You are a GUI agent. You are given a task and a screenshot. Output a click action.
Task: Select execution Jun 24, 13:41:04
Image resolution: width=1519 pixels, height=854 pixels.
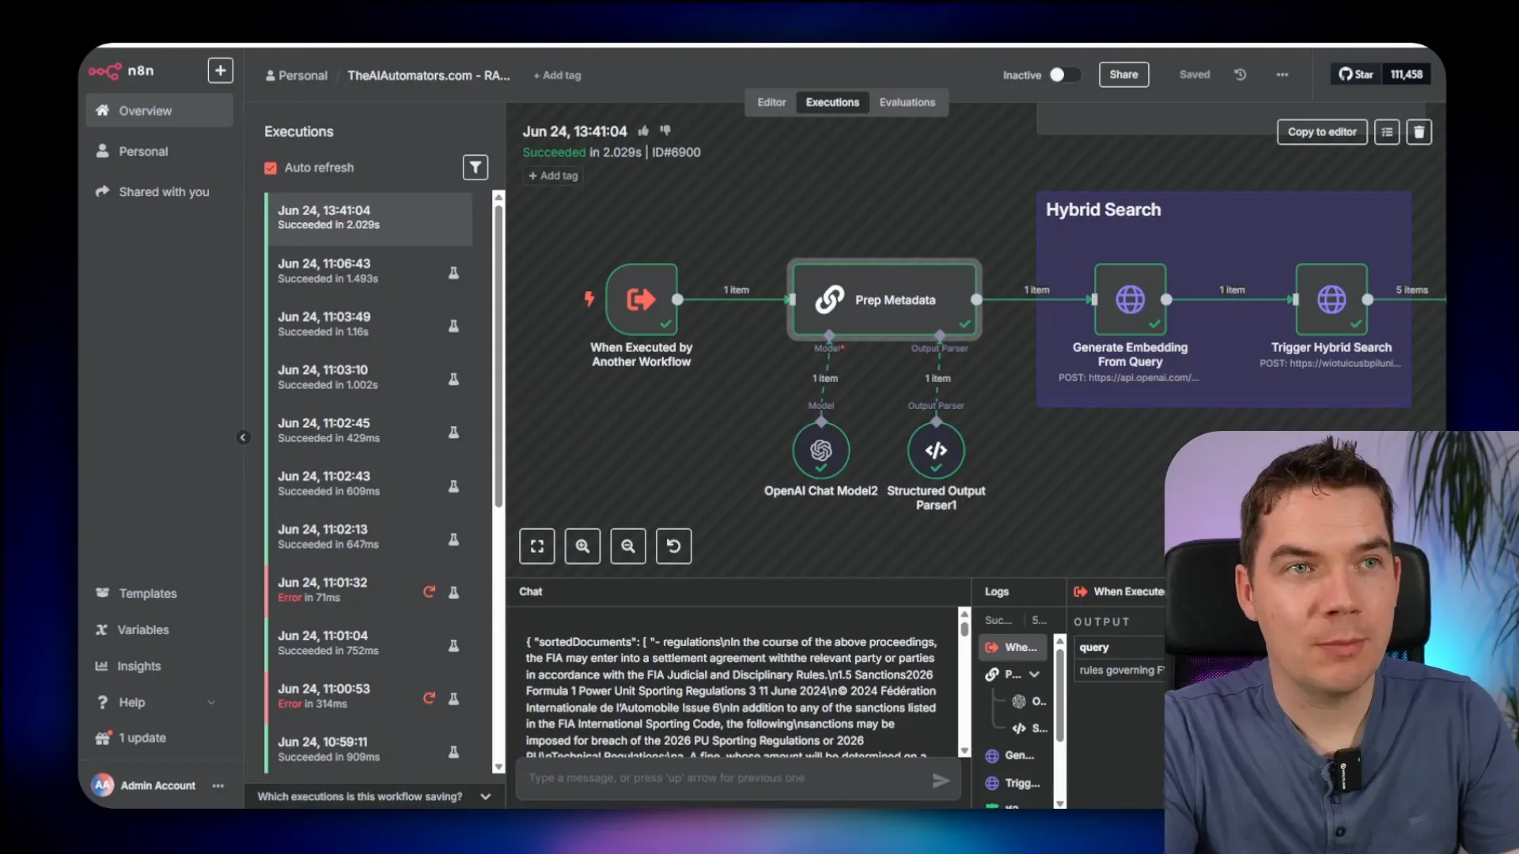369,217
